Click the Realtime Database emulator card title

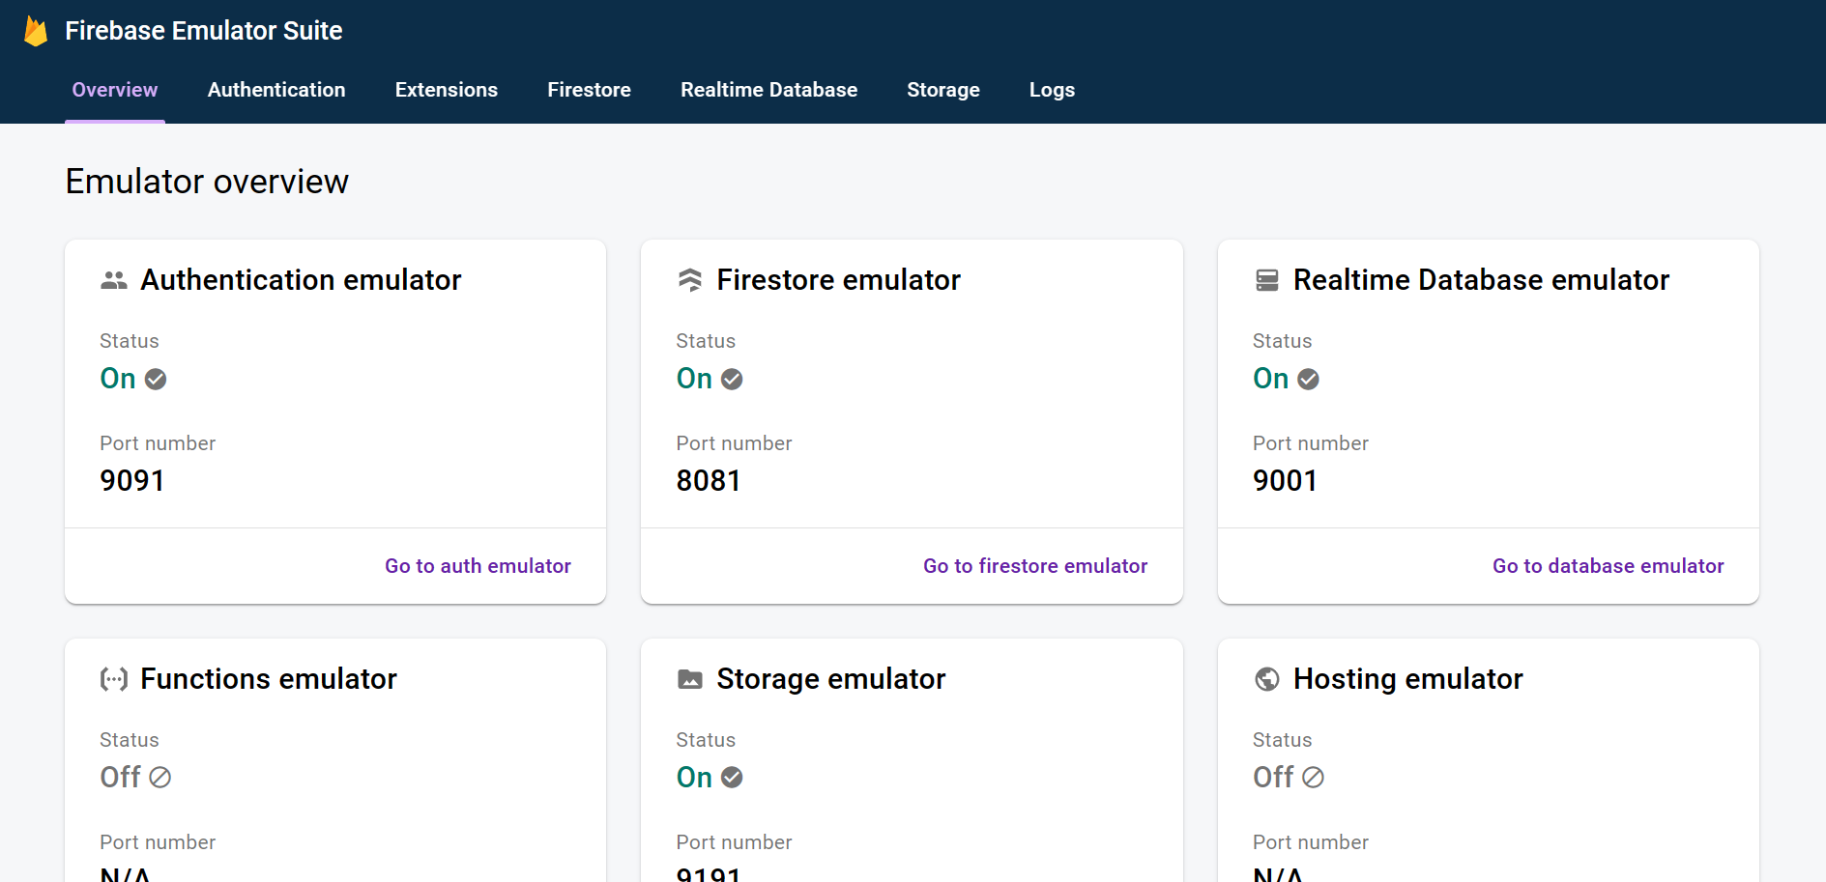1481,280
